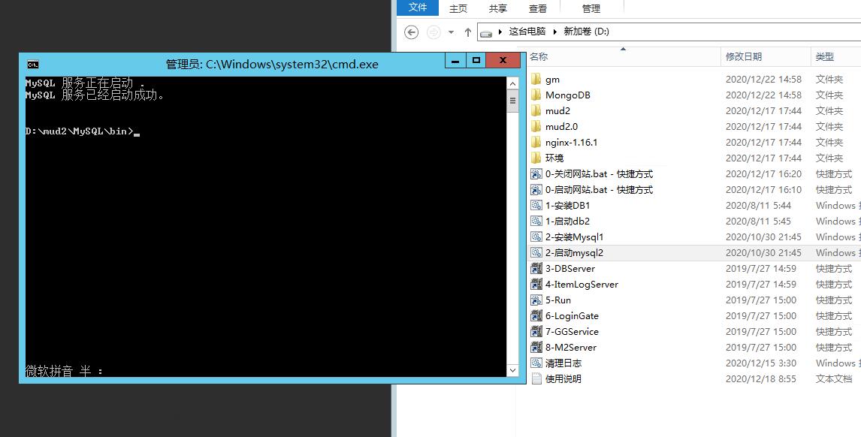Select the 8-M2Server shortcut icon
This screenshot has width=861, height=437.
point(536,348)
